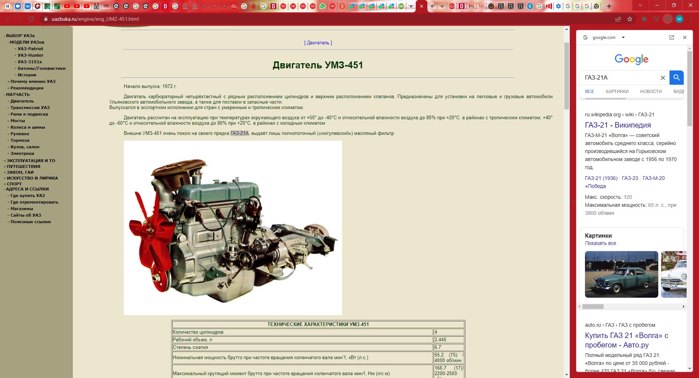Share this page
This screenshot has height=378, width=699.
tap(618, 19)
